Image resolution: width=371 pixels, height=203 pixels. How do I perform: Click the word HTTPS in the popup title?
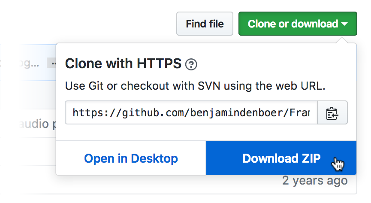pyautogui.click(x=159, y=64)
